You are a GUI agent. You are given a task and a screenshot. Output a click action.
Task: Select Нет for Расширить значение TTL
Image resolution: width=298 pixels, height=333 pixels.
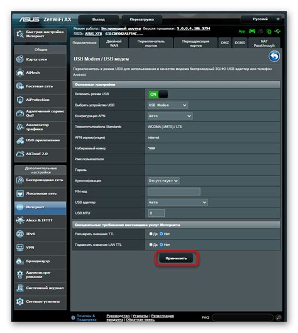point(162,233)
